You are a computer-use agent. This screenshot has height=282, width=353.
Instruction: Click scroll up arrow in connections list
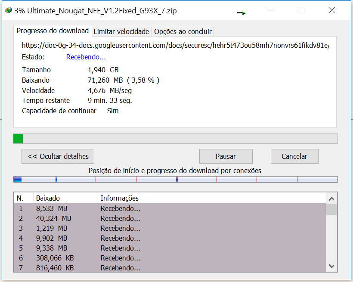pos(331,198)
